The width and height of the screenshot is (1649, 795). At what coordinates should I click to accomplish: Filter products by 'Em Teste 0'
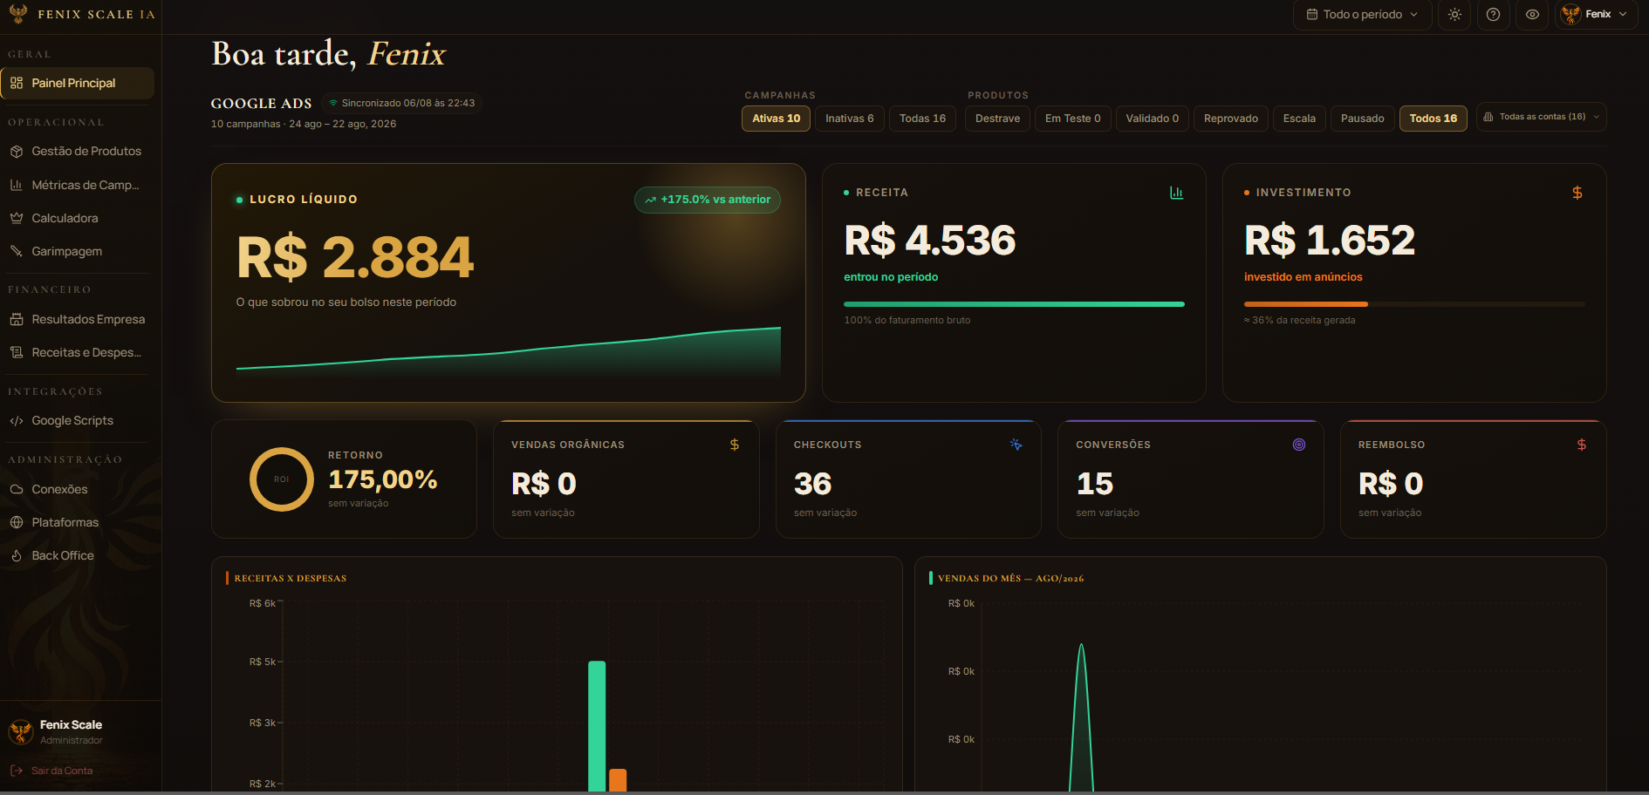coord(1073,119)
